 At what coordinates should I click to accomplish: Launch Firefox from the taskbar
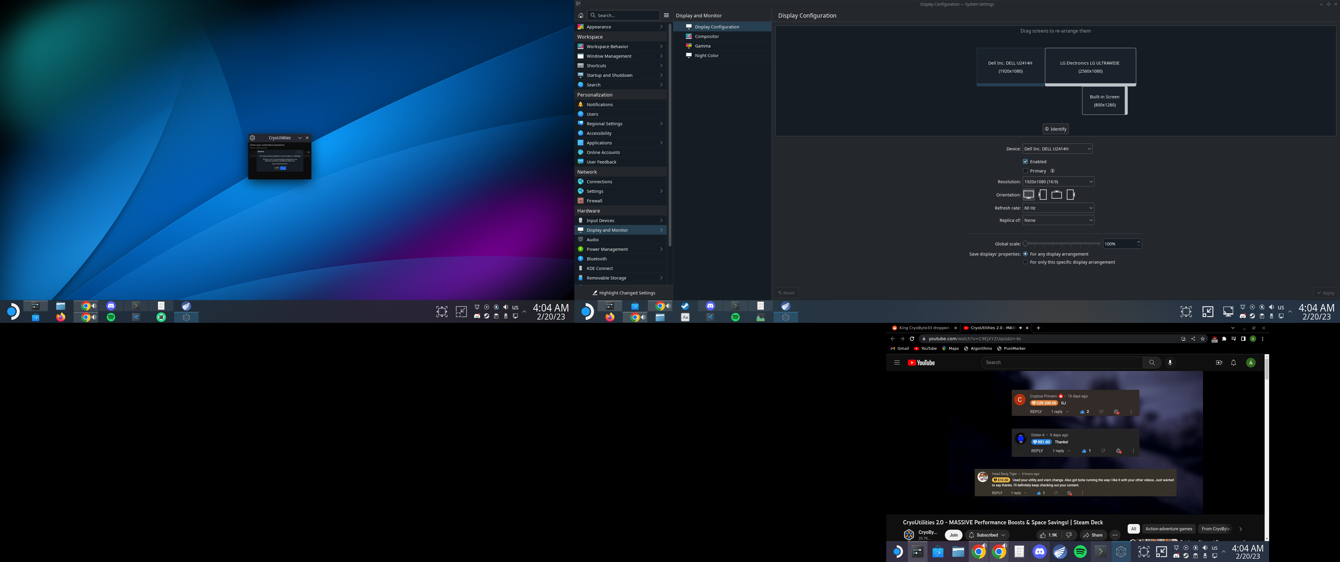point(60,317)
